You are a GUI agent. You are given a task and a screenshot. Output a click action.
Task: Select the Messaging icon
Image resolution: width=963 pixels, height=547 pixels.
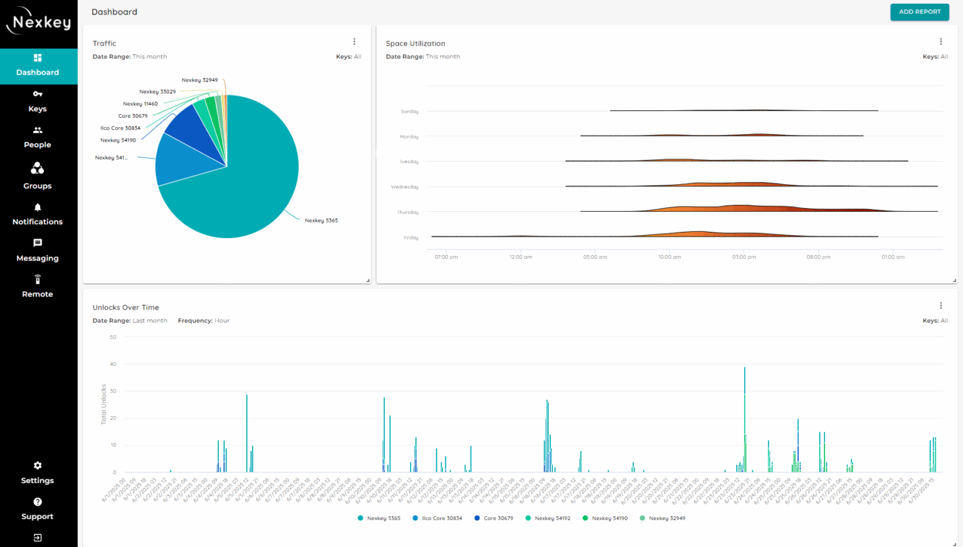[x=38, y=243]
